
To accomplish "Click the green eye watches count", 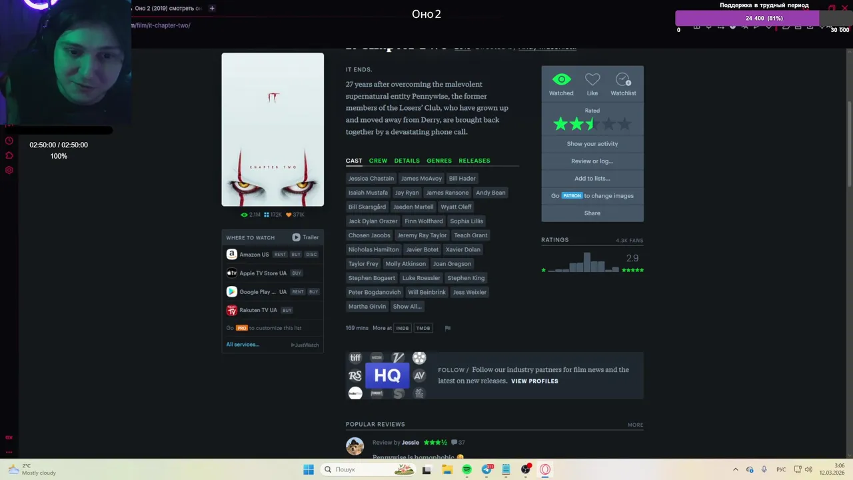I will (251, 215).
